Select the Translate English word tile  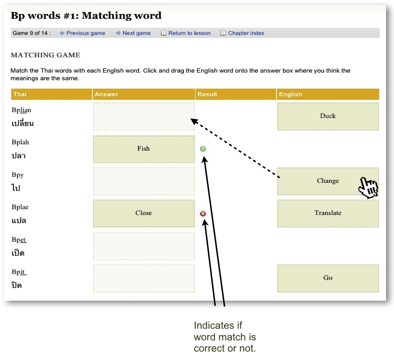(328, 213)
